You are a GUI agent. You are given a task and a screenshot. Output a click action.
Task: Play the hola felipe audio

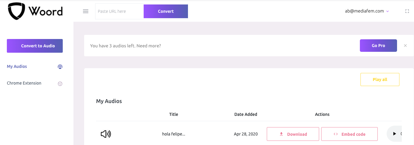pyautogui.click(x=394, y=134)
